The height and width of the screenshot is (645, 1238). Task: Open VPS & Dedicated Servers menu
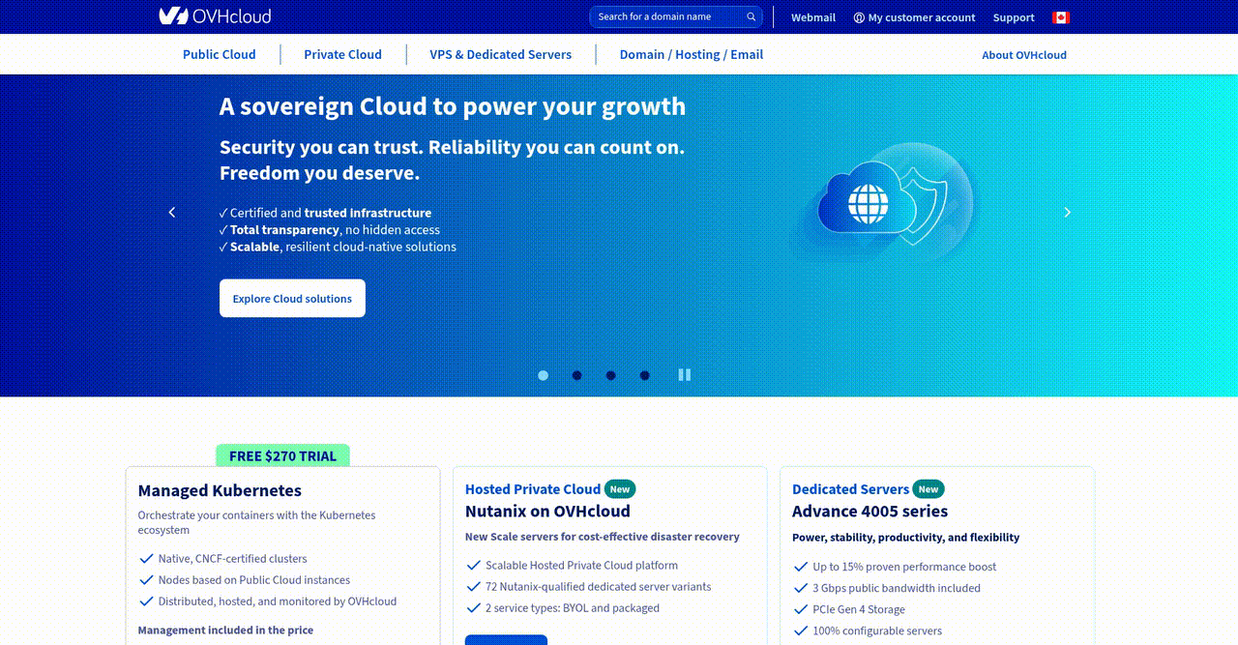501,54
